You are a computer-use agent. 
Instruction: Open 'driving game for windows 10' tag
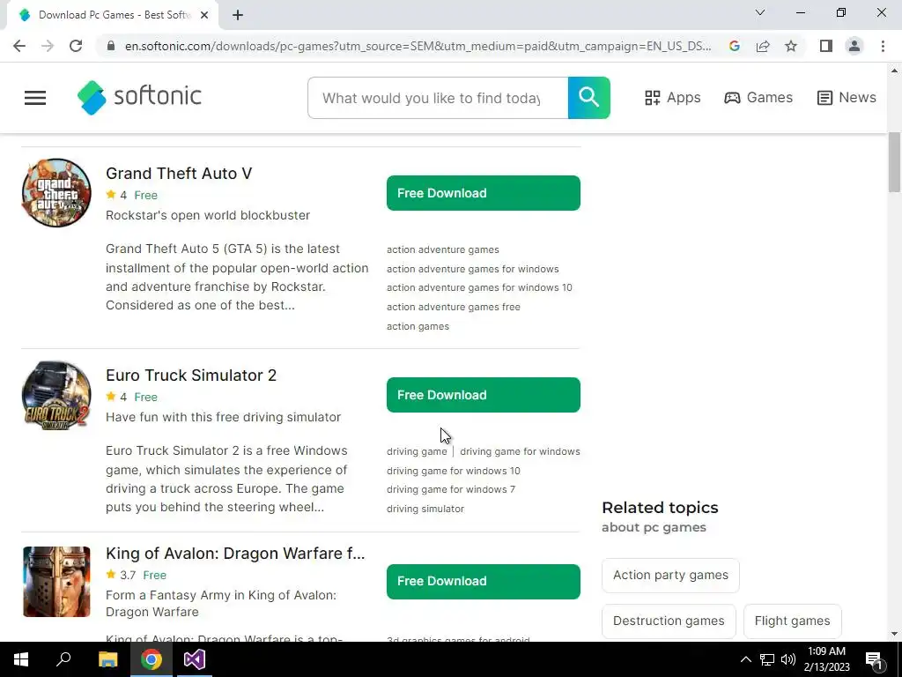pos(454,471)
